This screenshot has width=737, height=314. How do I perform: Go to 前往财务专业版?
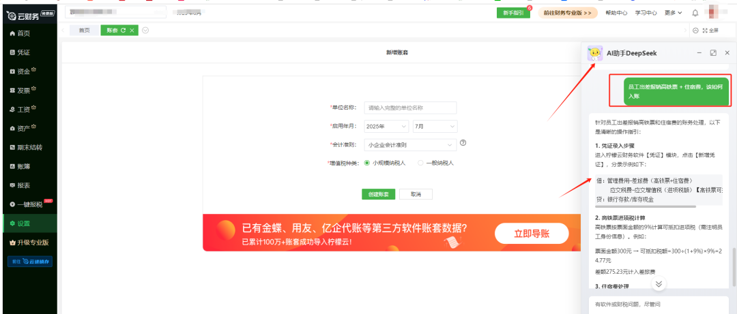point(568,13)
